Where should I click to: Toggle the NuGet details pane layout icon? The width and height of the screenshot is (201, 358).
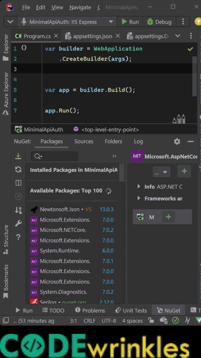point(18,183)
